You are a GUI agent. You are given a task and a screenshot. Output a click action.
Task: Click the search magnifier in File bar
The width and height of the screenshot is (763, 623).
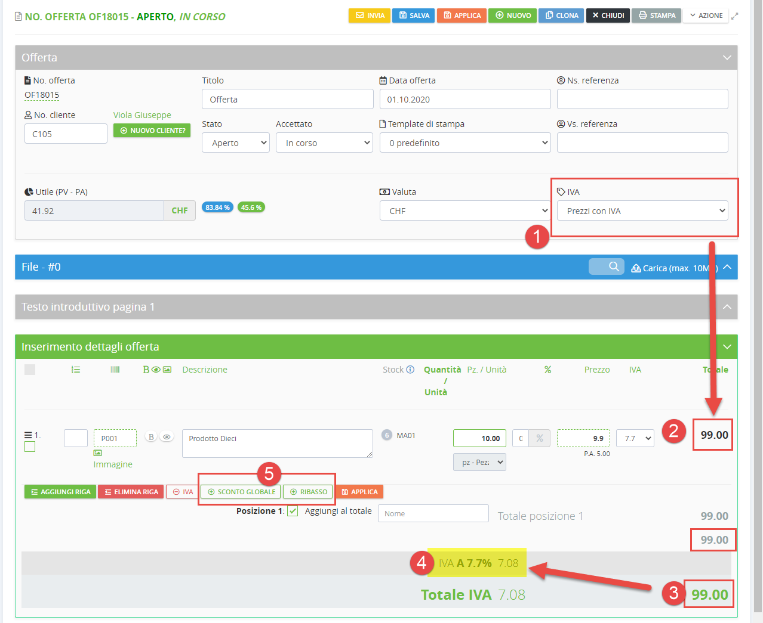(x=613, y=266)
